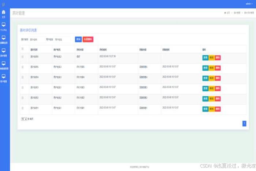
Task: Click the teal view button for 回复信息3 row
Action: [x=206, y=88]
